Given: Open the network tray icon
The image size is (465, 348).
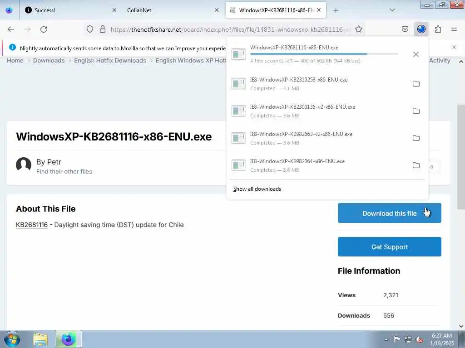Looking at the screenshot, I should click(x=408, y=339).
